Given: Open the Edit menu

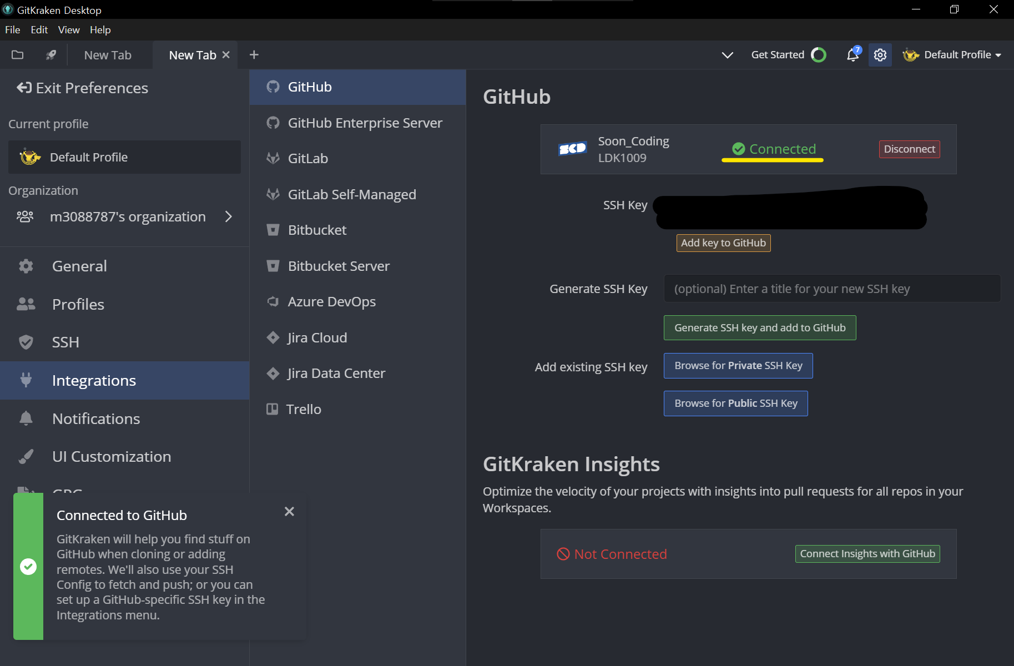Looking at the screenshot, I should coord(39,30).
